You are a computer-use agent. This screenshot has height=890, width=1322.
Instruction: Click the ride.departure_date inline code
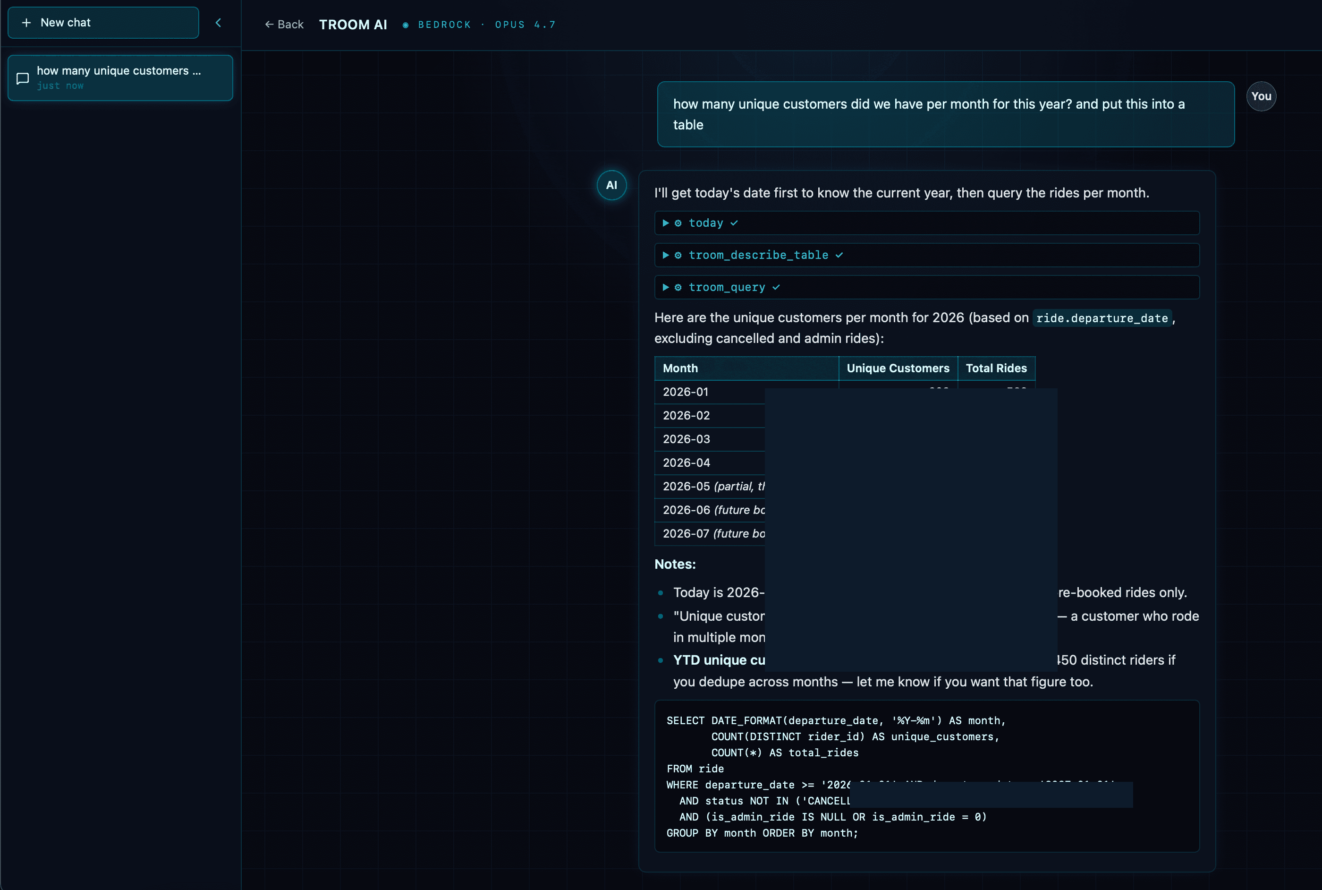pos(1102,318)
